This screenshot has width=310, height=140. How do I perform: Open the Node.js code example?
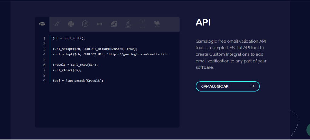(85, 24)
